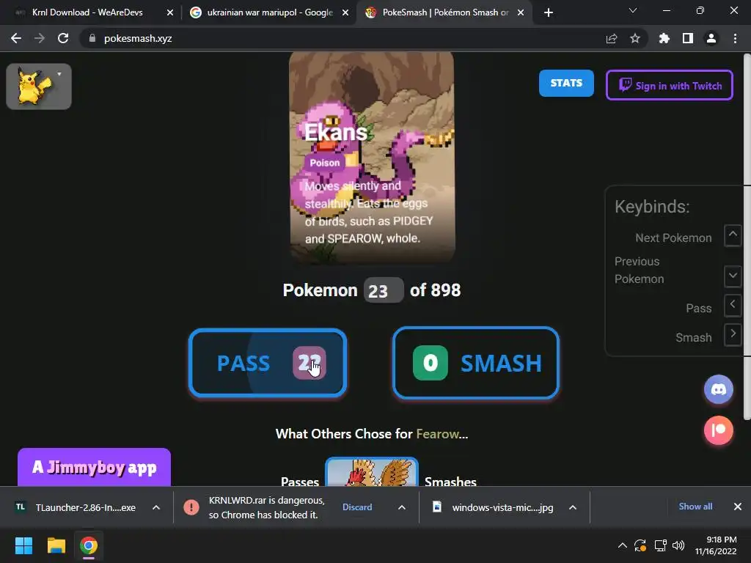Discard the blocked KRNLWRD.rar download
This screenshot has width=751, height=563.
pyautogui.click(x=357, y=507)
